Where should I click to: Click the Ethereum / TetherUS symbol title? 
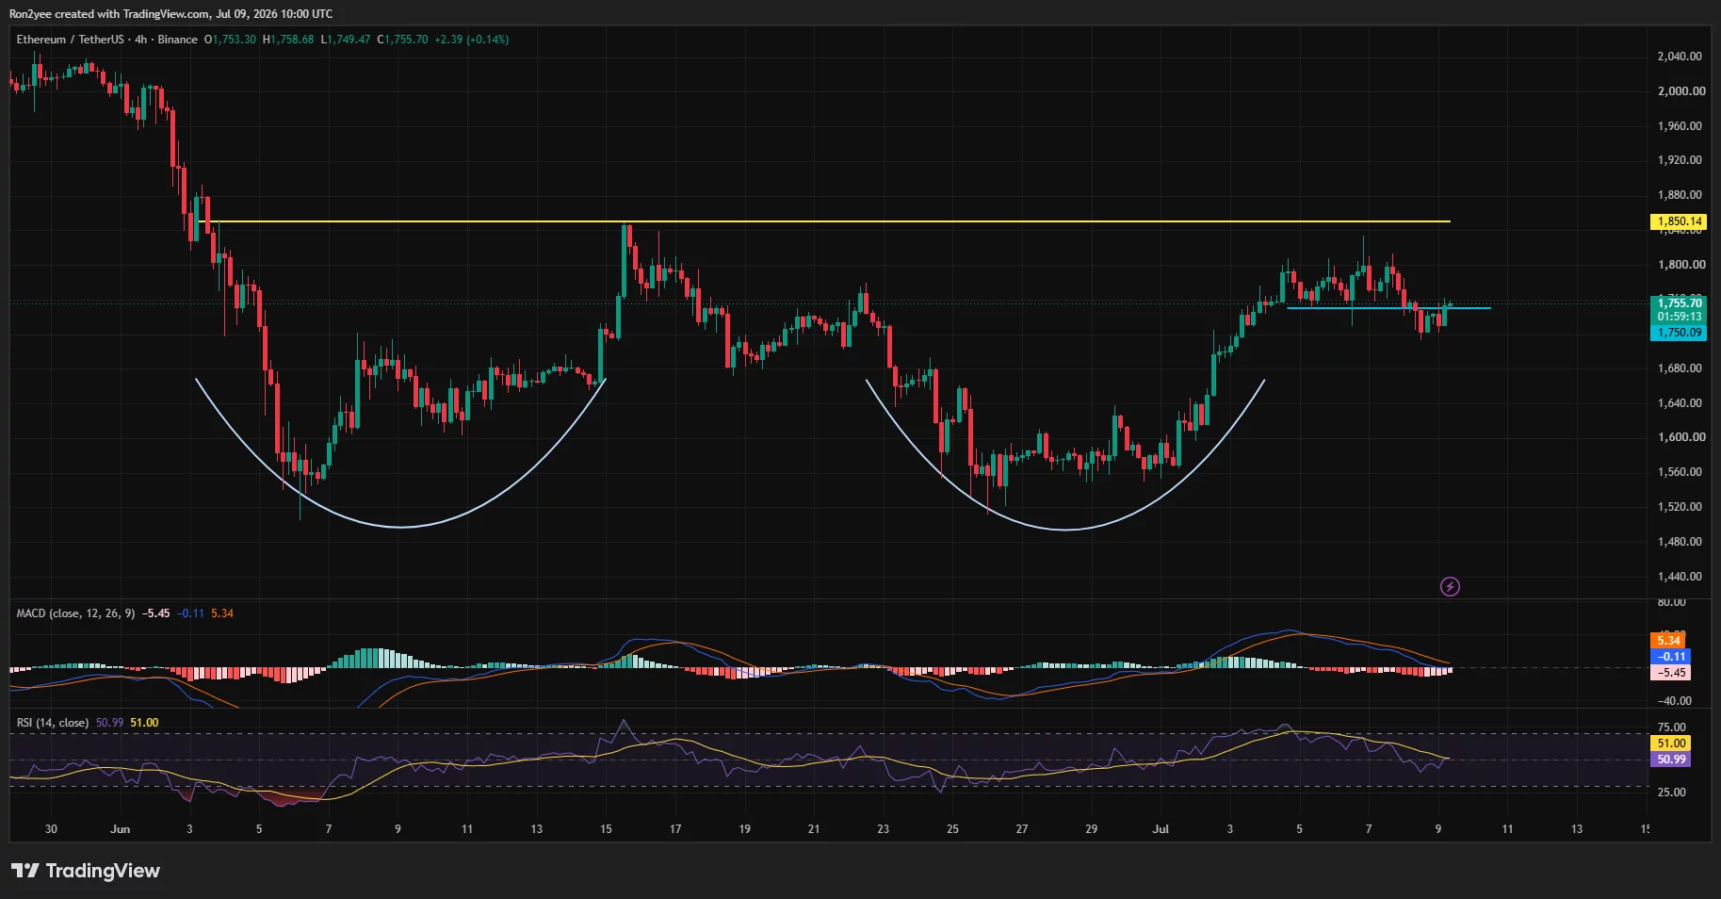70,40
